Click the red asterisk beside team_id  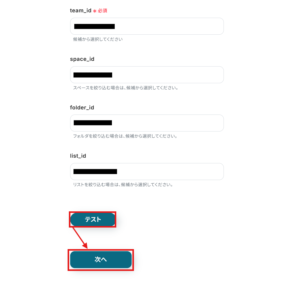pyautogui.click(x=95, y=11)
